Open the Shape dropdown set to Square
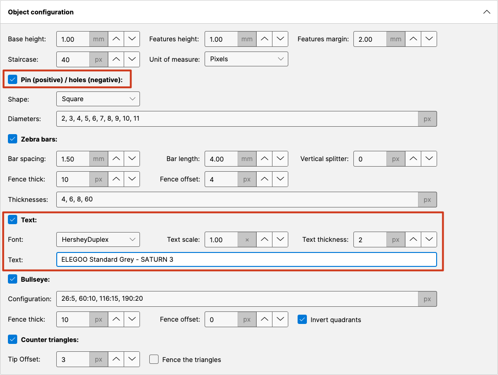 tap(98, 99)
